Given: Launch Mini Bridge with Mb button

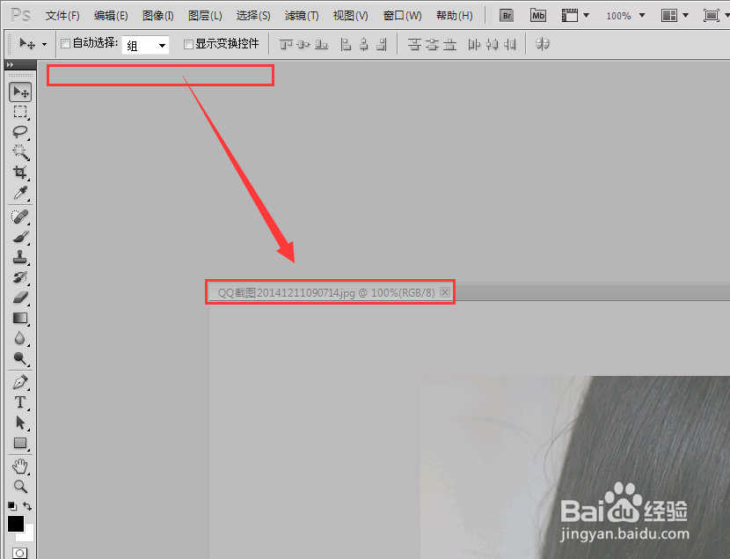Looking at the screenshot, I should point(538,16).
